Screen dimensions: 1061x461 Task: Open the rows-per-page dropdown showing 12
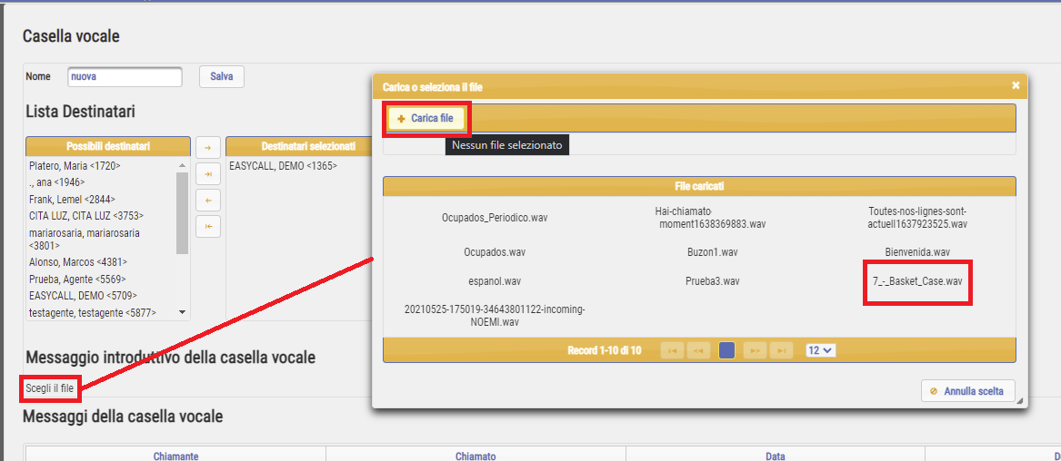coord(820,350)
